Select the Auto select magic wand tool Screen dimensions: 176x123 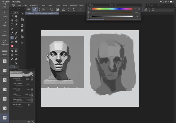tap(16, 25)
